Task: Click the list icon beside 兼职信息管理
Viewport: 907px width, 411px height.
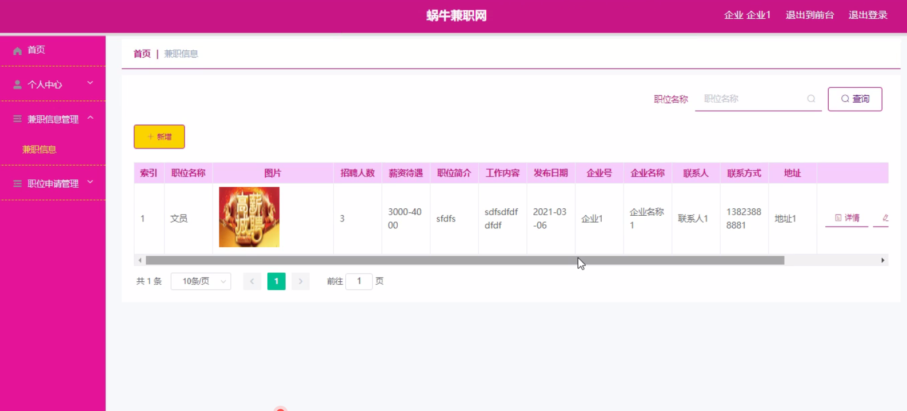Action: coord(17,119)
